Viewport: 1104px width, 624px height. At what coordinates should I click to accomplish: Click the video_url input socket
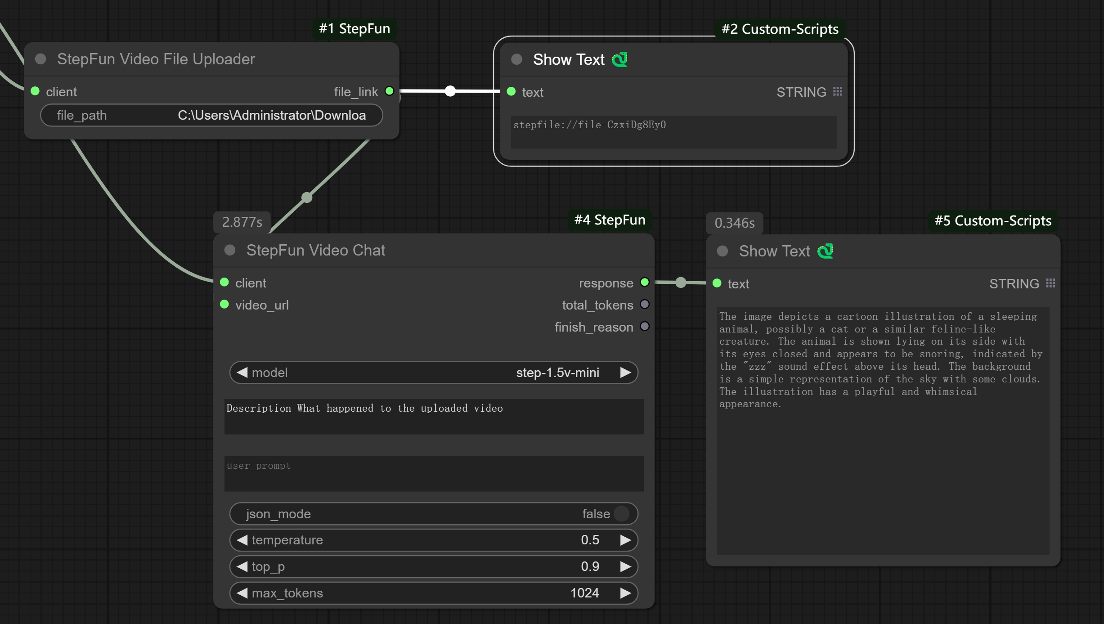[224, 305]
